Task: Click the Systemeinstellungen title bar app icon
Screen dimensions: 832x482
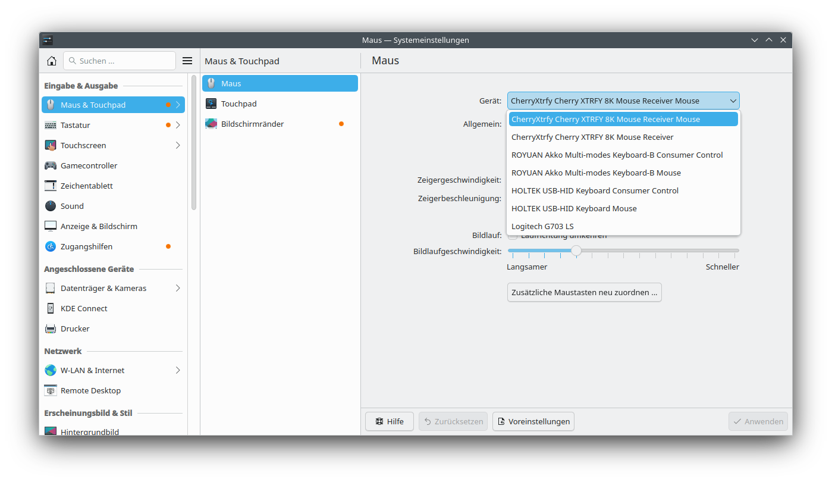Action: click(x=48, y=40)
